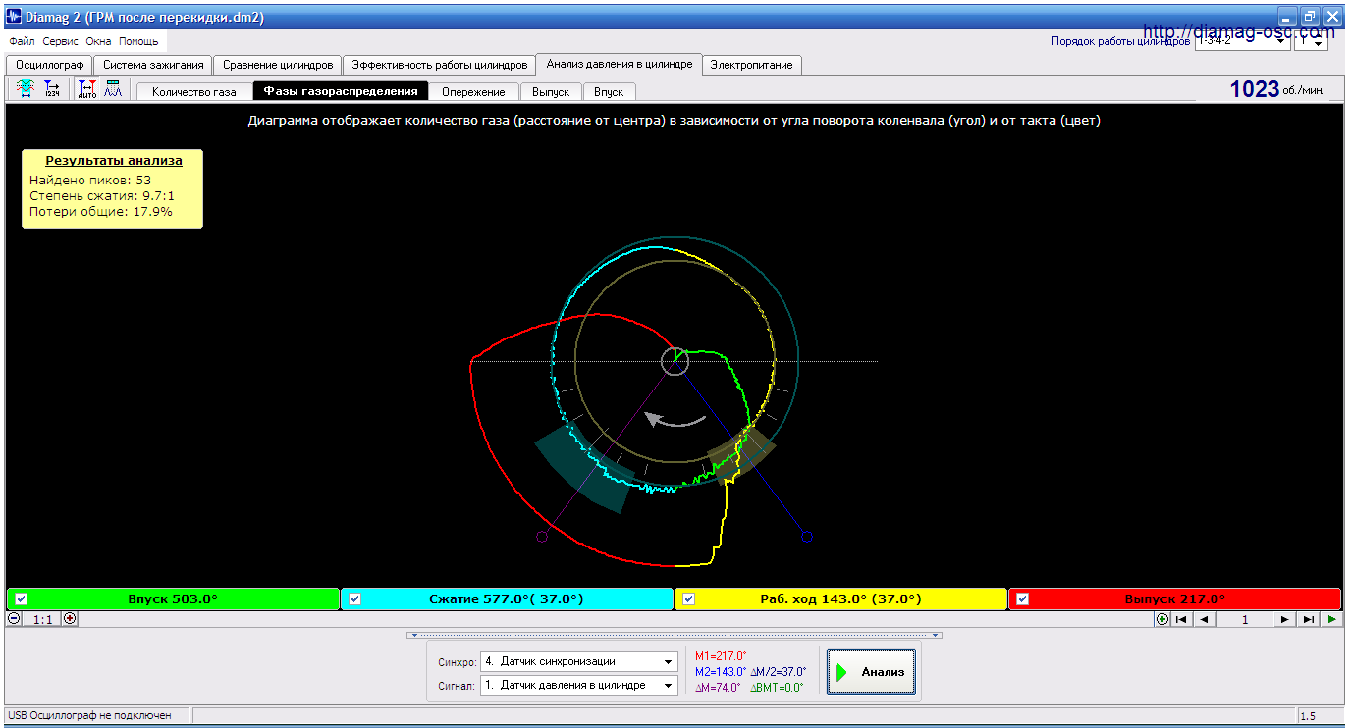Click the pressure peaks toolbar icon
Screen dimensions: 1349x728
point(113,89)
